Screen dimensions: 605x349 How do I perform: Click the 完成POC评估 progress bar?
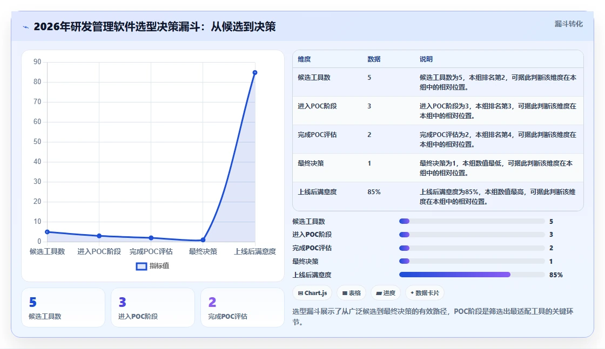pos(472,248)
